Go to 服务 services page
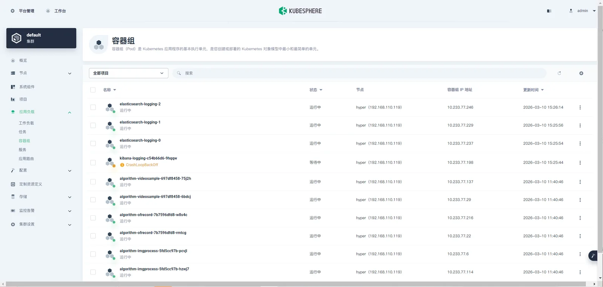This screenshot has height=287, width=603. [x=23, y=150]
